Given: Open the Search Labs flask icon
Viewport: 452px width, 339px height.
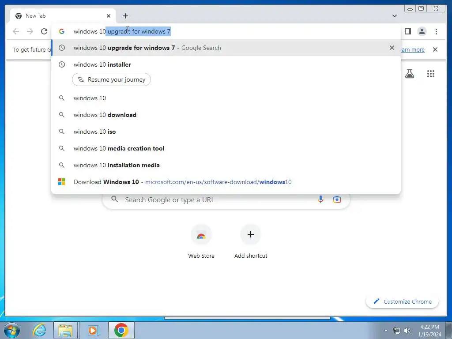Looking at the screenshot, I should 410,74.
